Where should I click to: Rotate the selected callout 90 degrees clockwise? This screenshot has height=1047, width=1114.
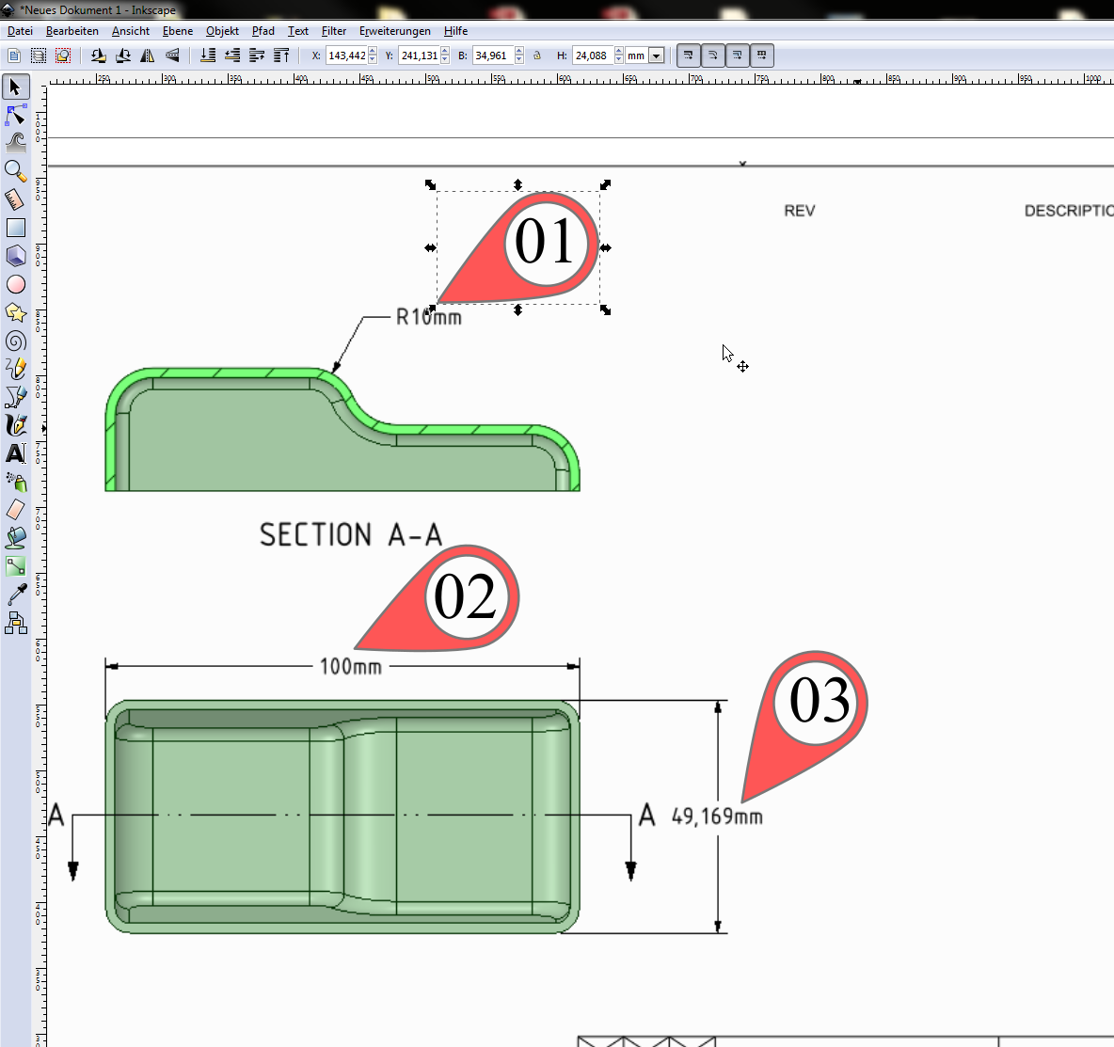(x=122, y=55)
